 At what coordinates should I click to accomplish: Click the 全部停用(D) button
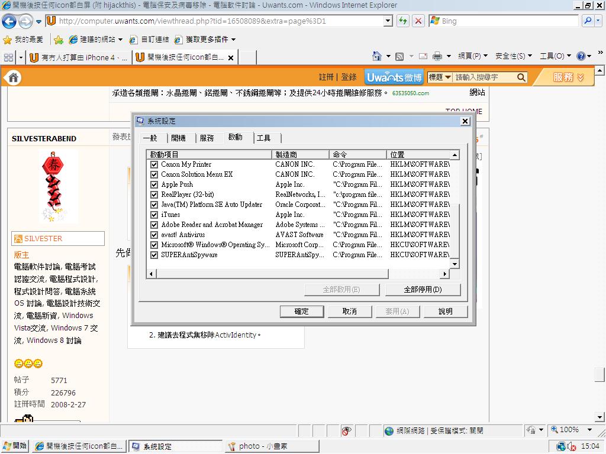pos(423,290)
